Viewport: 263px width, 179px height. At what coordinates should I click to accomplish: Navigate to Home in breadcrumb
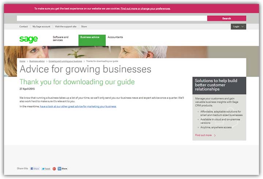[x=22, y=61]
